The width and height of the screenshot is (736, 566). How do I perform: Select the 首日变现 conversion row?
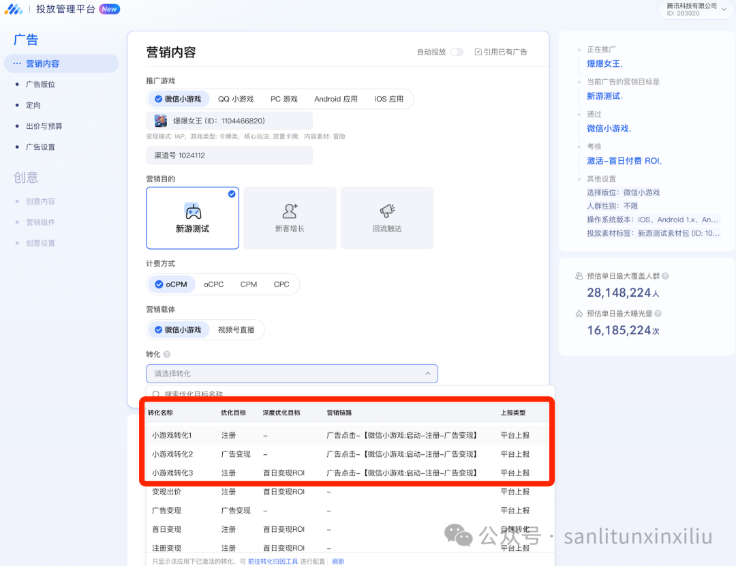point(350,529)
